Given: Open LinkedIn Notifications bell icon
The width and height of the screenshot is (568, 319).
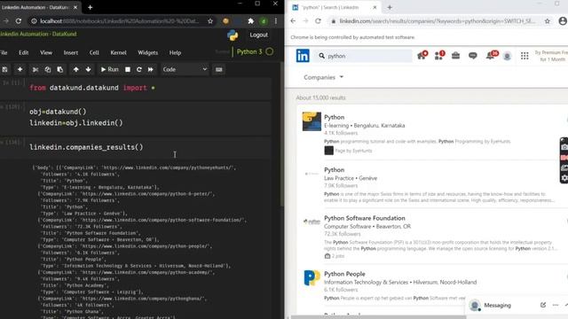Looking at the screenshot, I should pyautogui.click(x=491, y=56).
